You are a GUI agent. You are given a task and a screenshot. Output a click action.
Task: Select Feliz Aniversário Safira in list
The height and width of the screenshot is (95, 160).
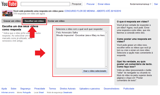click(67, 33)
